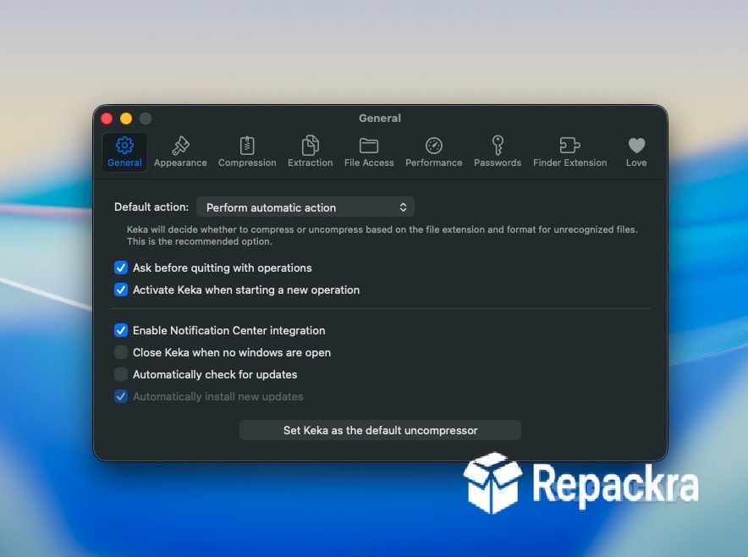This screenshot has width=748, height=557.
Task: Click the "General" window title text
Action: tap(380, 119)
